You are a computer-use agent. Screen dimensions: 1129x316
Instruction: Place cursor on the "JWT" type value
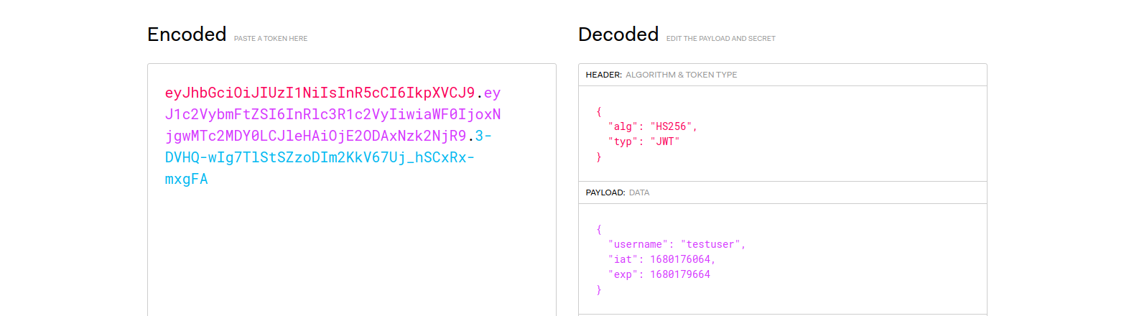pos(665,141)
